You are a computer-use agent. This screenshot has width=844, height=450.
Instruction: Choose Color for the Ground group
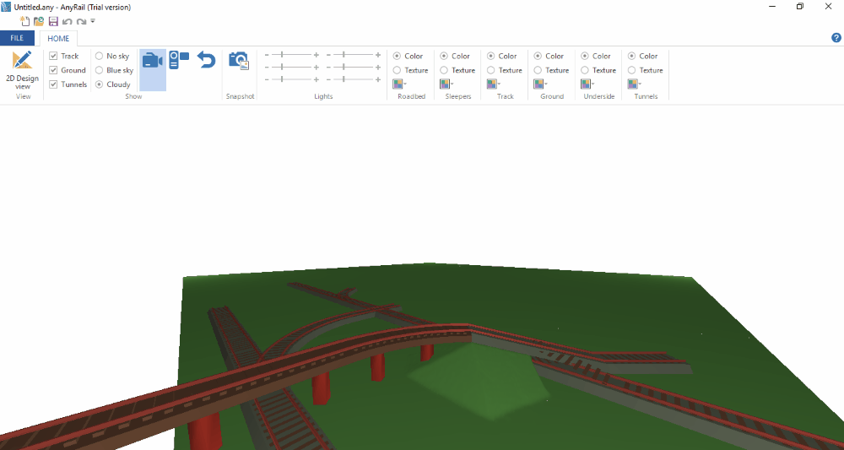538,56
